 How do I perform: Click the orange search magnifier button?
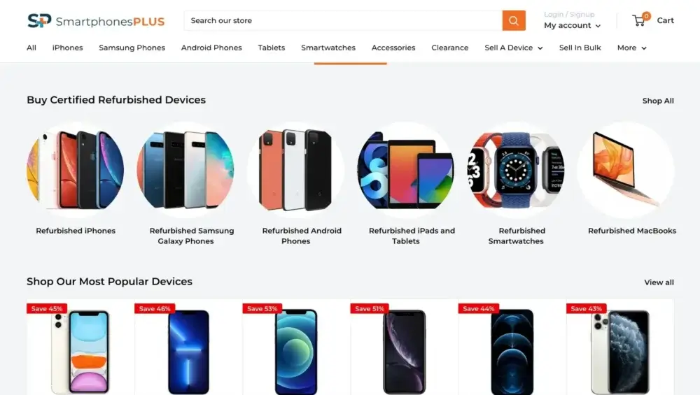[514, 20]
